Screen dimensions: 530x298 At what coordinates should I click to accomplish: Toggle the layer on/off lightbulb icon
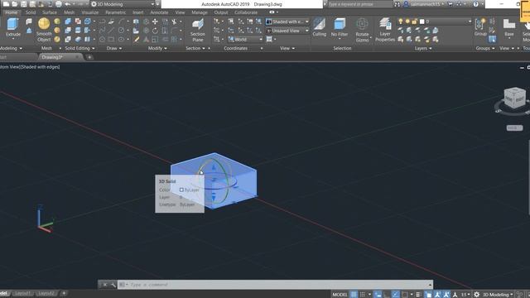[401, 22]
